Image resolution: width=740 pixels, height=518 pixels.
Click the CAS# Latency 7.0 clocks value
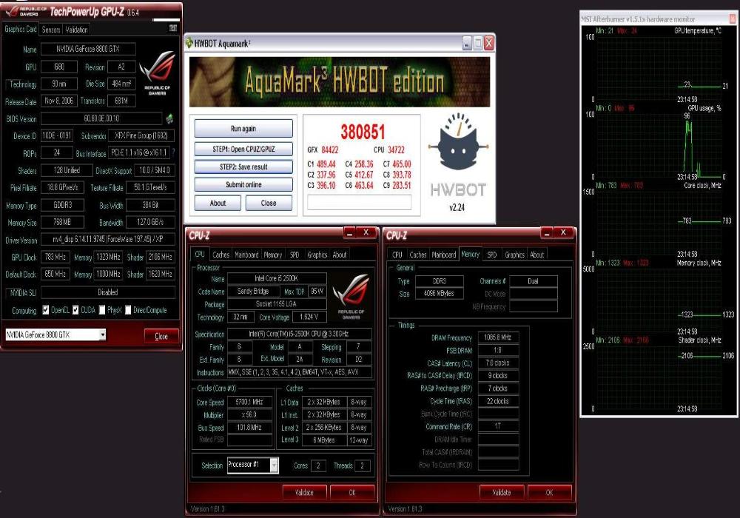click(x=498, y=363)
